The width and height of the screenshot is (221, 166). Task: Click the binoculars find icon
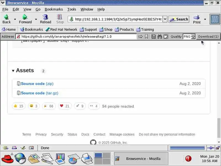click(x=160, y=37)
